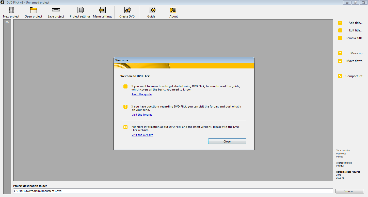Click the Move up label
This screenshot has height=197, width=368.
click(356, 53)
